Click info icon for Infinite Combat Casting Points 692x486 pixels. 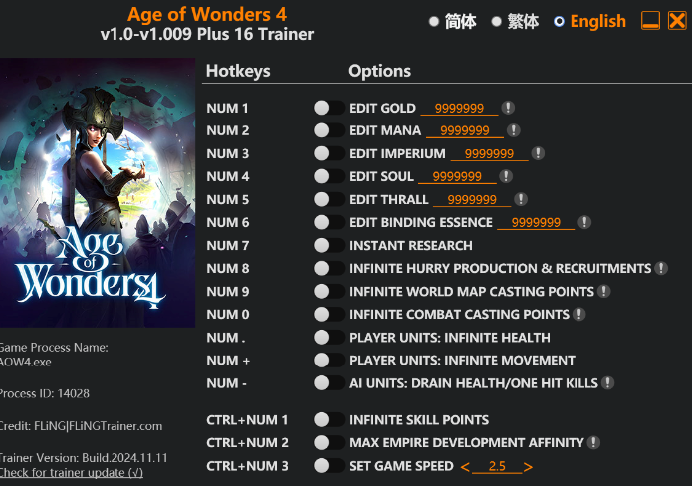click(x=578, y=314)
